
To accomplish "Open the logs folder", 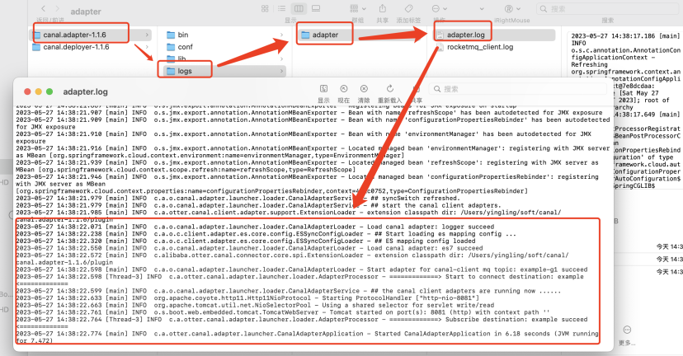I will 185,71.
